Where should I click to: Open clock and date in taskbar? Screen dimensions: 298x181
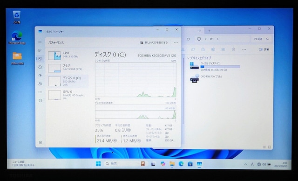(281, 165)
